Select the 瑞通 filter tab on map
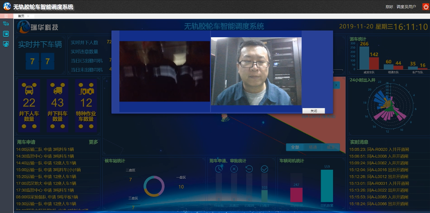 (x=313, y=147)
